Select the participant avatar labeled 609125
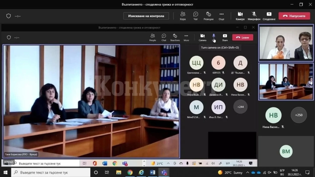The image size is (315, 177). point(218,63)
